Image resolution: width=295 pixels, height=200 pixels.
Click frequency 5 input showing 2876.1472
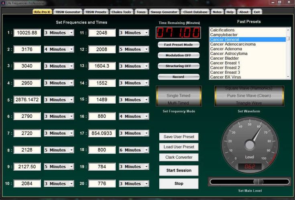[27, 99]
